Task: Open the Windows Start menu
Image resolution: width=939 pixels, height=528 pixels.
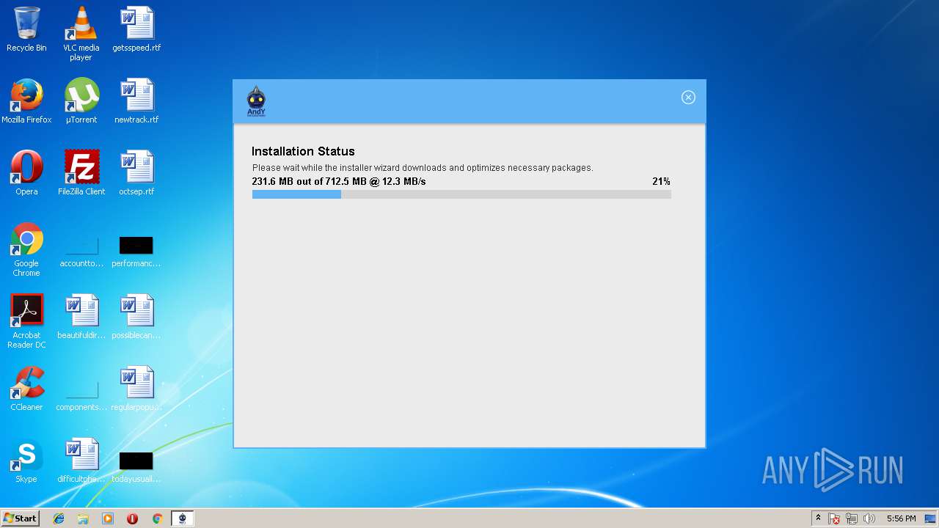Action: (x=21, y=518)
